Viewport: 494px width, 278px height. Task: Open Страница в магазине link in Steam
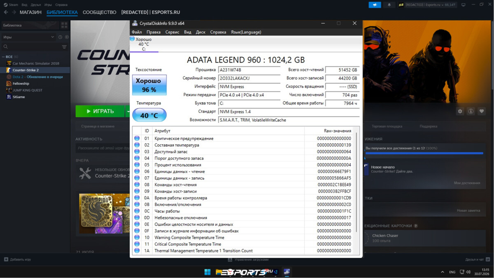98,126
